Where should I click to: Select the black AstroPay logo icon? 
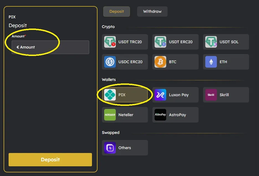[x=160, y=115]
